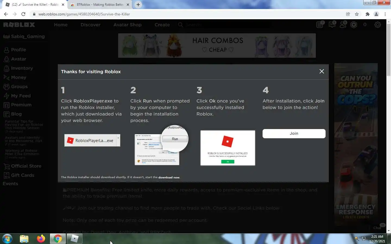Open the RobloxPlayerLauncher.exe download dropdown arrow
Viewport: 391px width, 244px height.
coord(118,140)
